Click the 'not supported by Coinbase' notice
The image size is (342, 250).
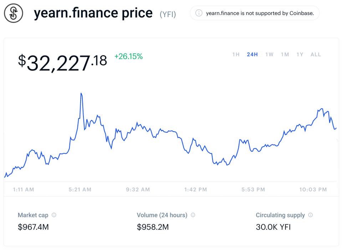point(260,13)
